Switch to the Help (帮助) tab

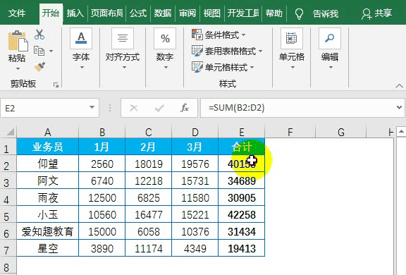[x=274, y=13]
